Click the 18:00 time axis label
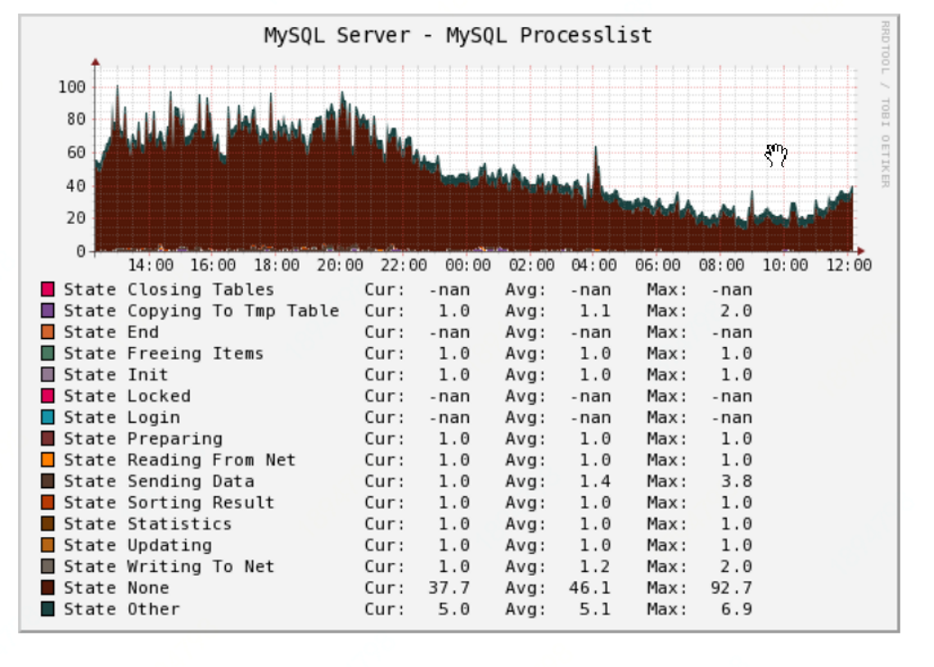The image size is (934, 667). coord(277,265)
